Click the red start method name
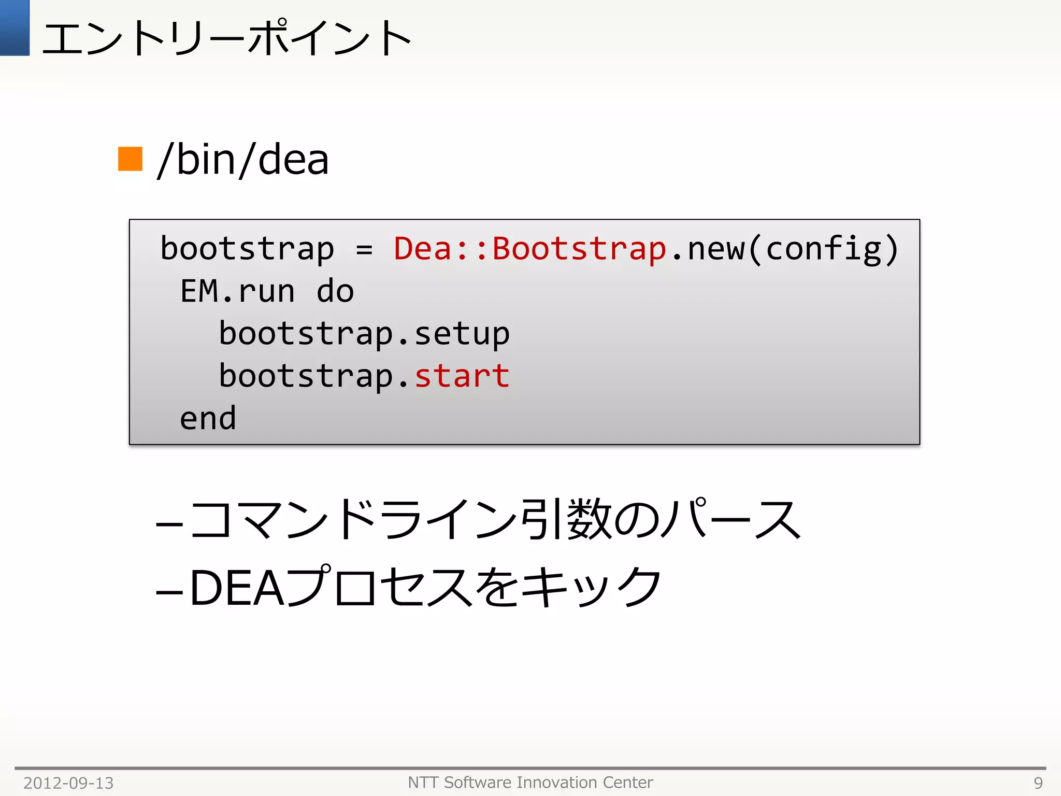 pyautogui.click(x=462, y=376)
